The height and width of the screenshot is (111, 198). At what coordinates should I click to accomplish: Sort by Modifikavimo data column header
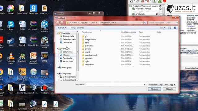[128, 32]
